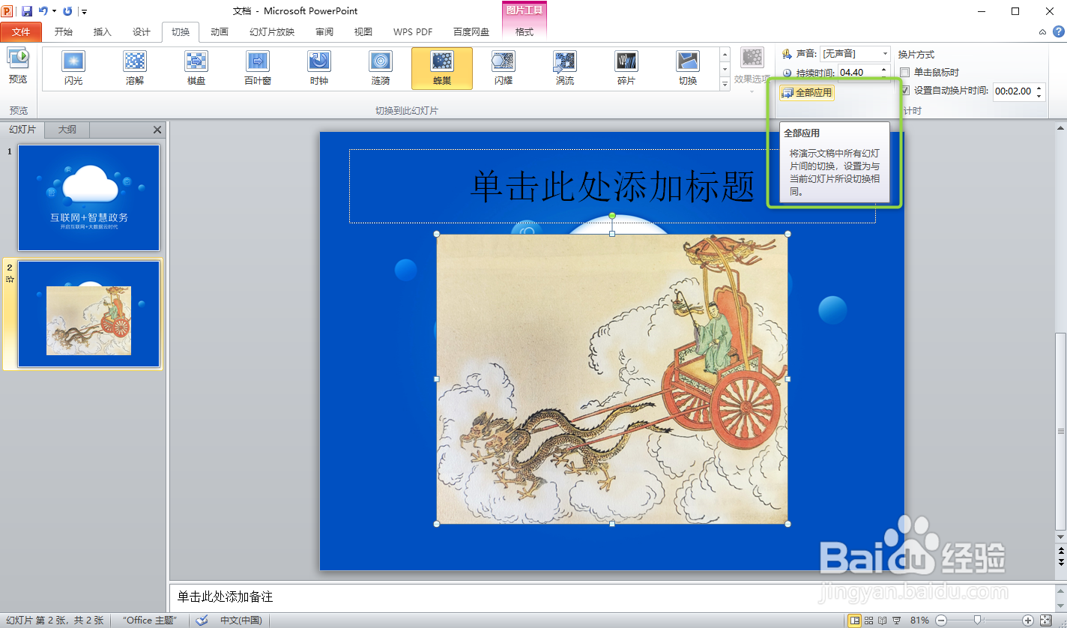Click the Save icon in quick access toolbar

27,11
